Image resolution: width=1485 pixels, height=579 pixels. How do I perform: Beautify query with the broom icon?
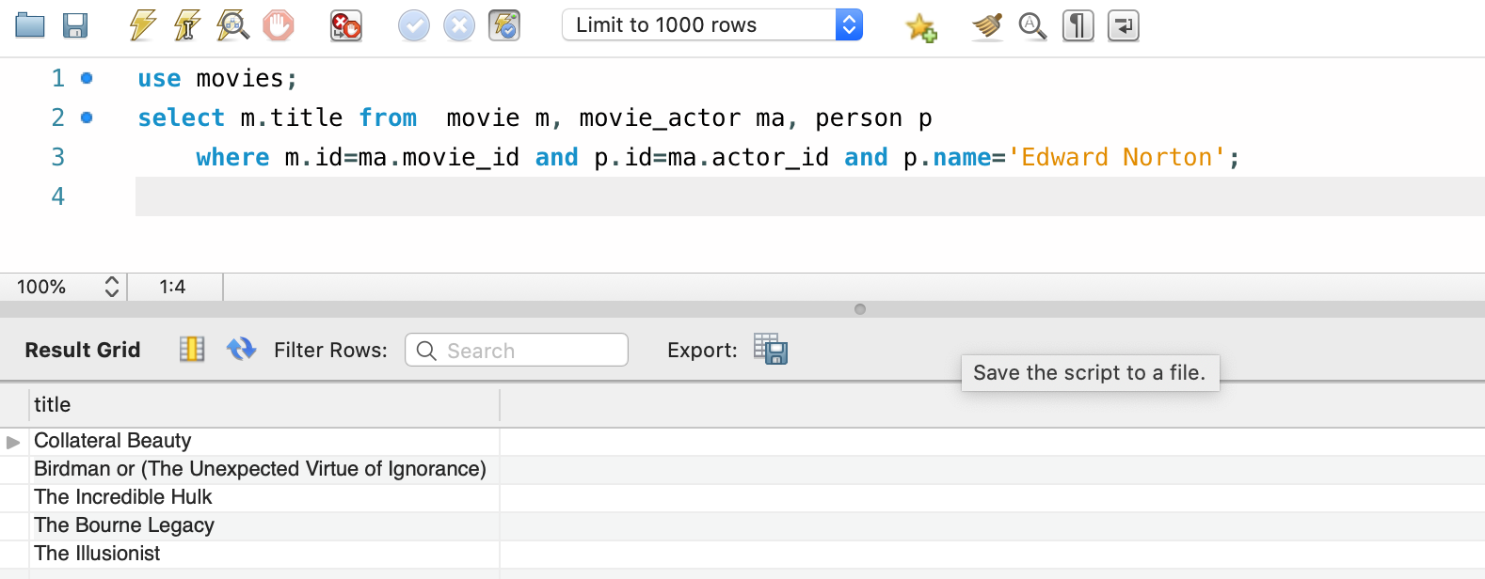(987, 25)
